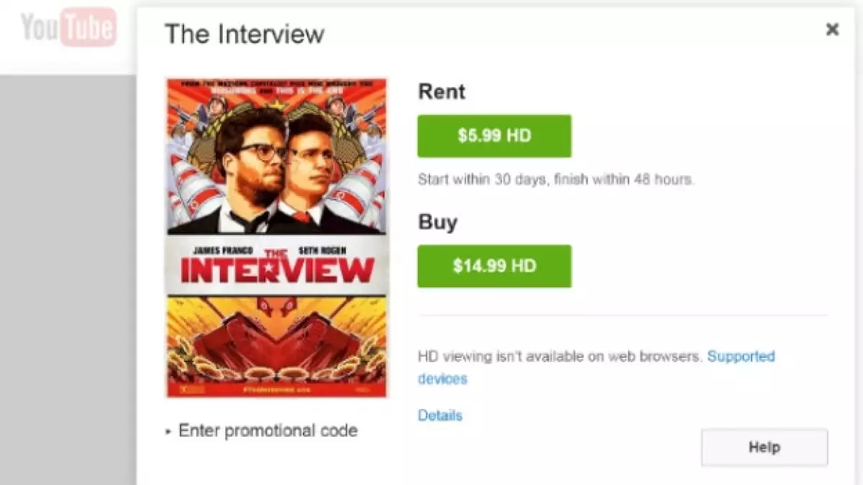Click the YouTube logo
Image resolution: width=863 pixels, height=485 pixels.
click(x=68, y=27)
